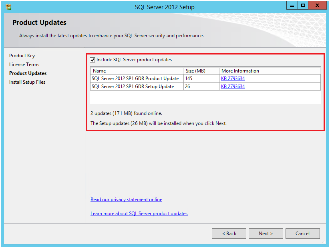Select Product Updates step in sidebar
The width and height of the screenshot is (330, 248).
point(28,73)
